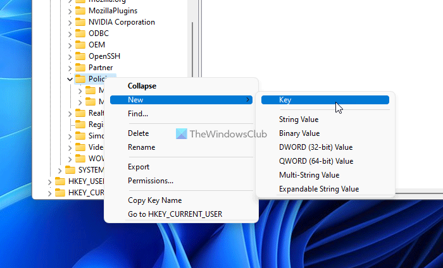Select String Value in the submenu
The height and width of the screenshot is (268, 443).
coord(325,119)
